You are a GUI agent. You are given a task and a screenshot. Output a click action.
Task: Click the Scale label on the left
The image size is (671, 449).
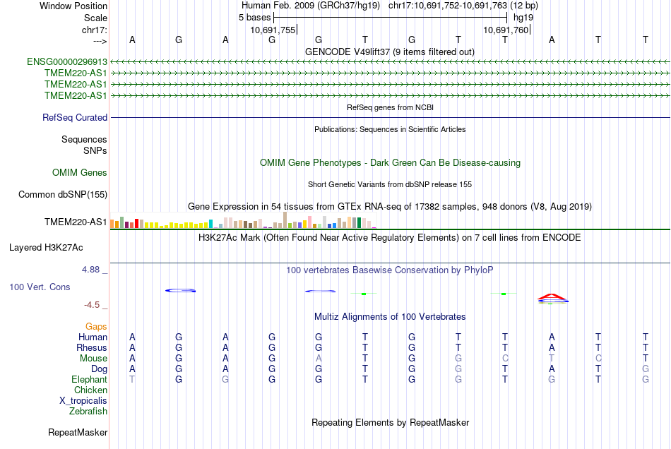pos(95,18)
